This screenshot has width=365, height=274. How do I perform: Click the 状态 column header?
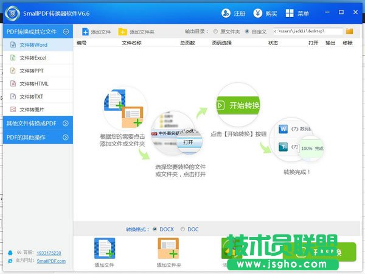(273, 43)
